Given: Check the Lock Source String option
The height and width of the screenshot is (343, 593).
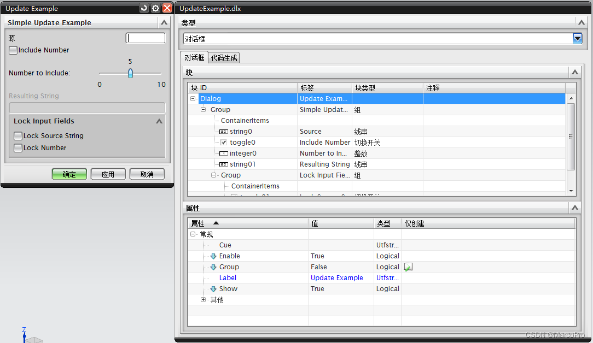Looking at the screenshot, I should click(x=18, y=135).
